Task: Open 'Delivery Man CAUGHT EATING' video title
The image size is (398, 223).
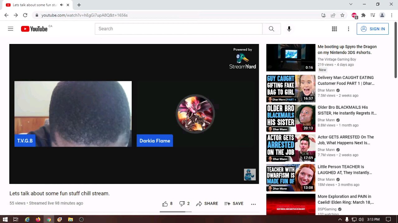Action: (x=346, y=81)
